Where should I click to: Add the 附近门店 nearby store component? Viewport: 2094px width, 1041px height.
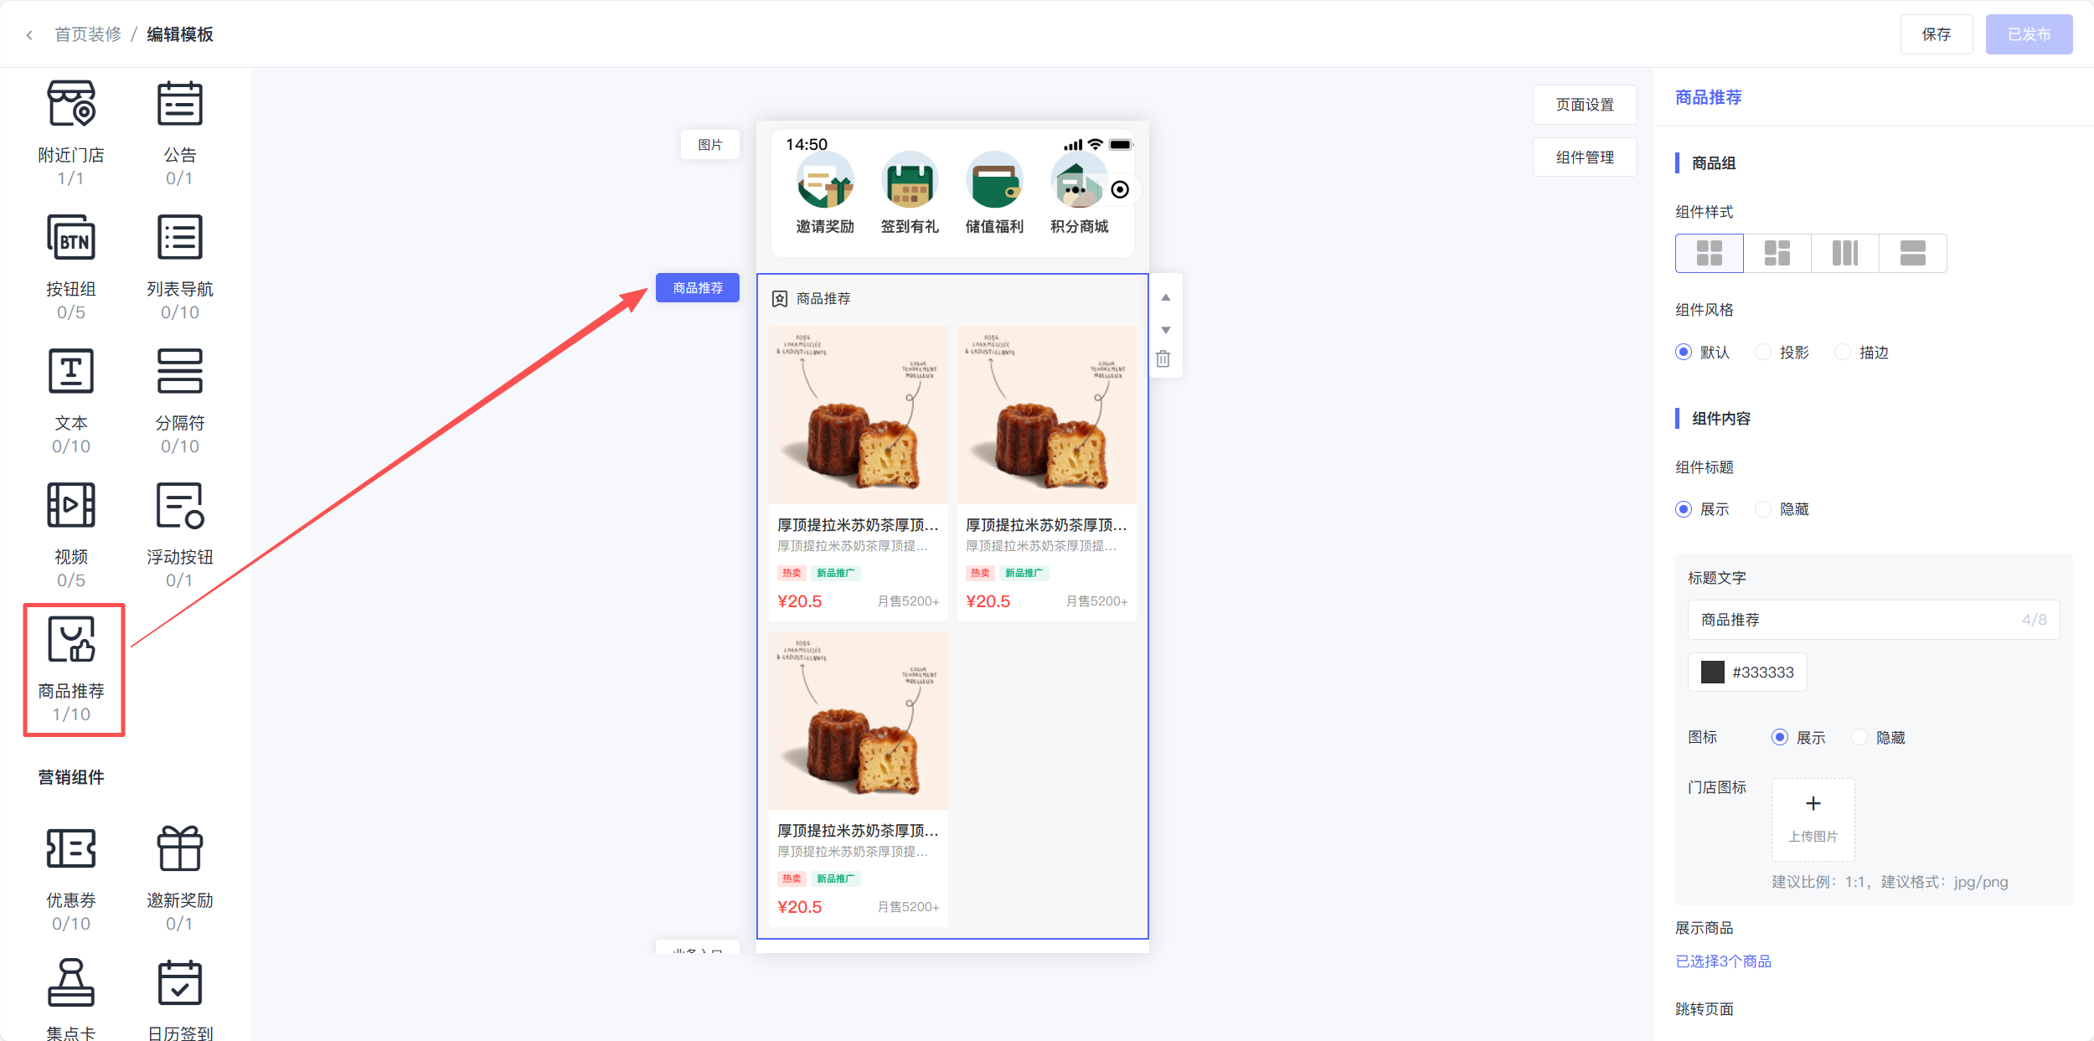[71, 105]
